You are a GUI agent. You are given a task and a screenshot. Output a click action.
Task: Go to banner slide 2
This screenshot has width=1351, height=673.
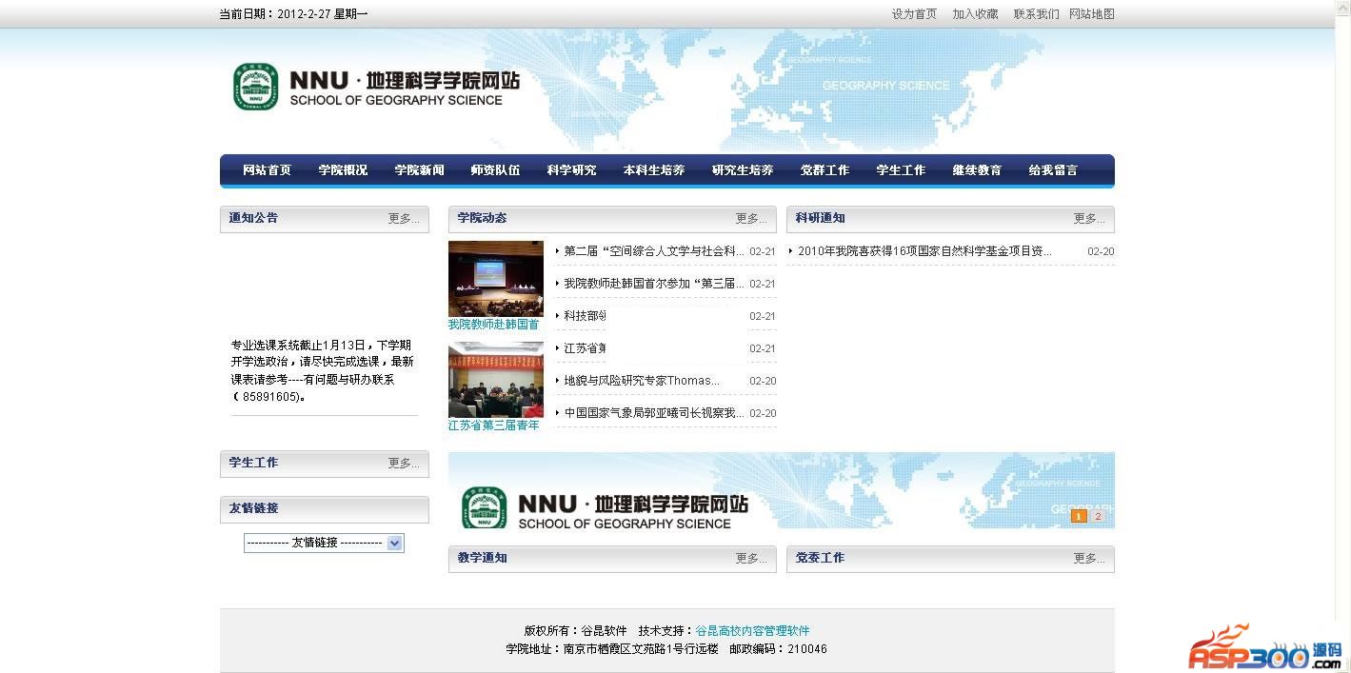click(1097, 516)
